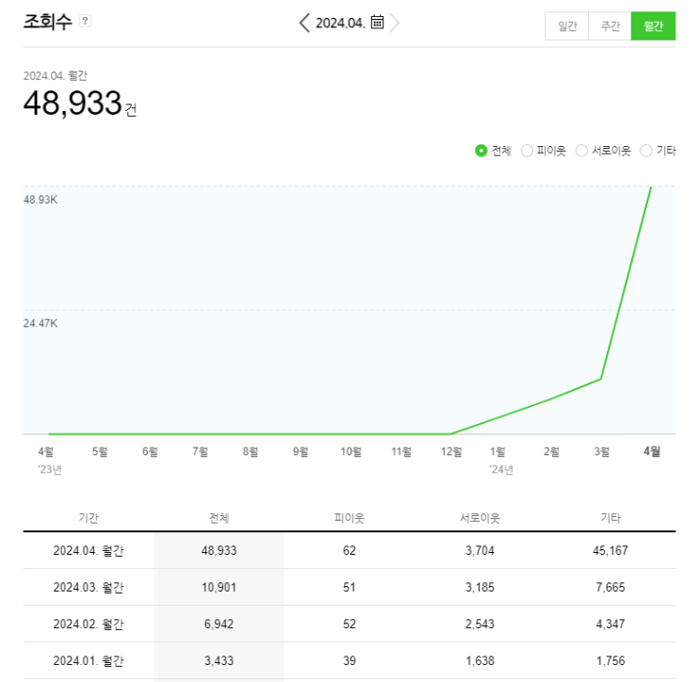The image size is (700, 682).
Task: Click the 62 피이웃 cell
Action: coord(350,550)
